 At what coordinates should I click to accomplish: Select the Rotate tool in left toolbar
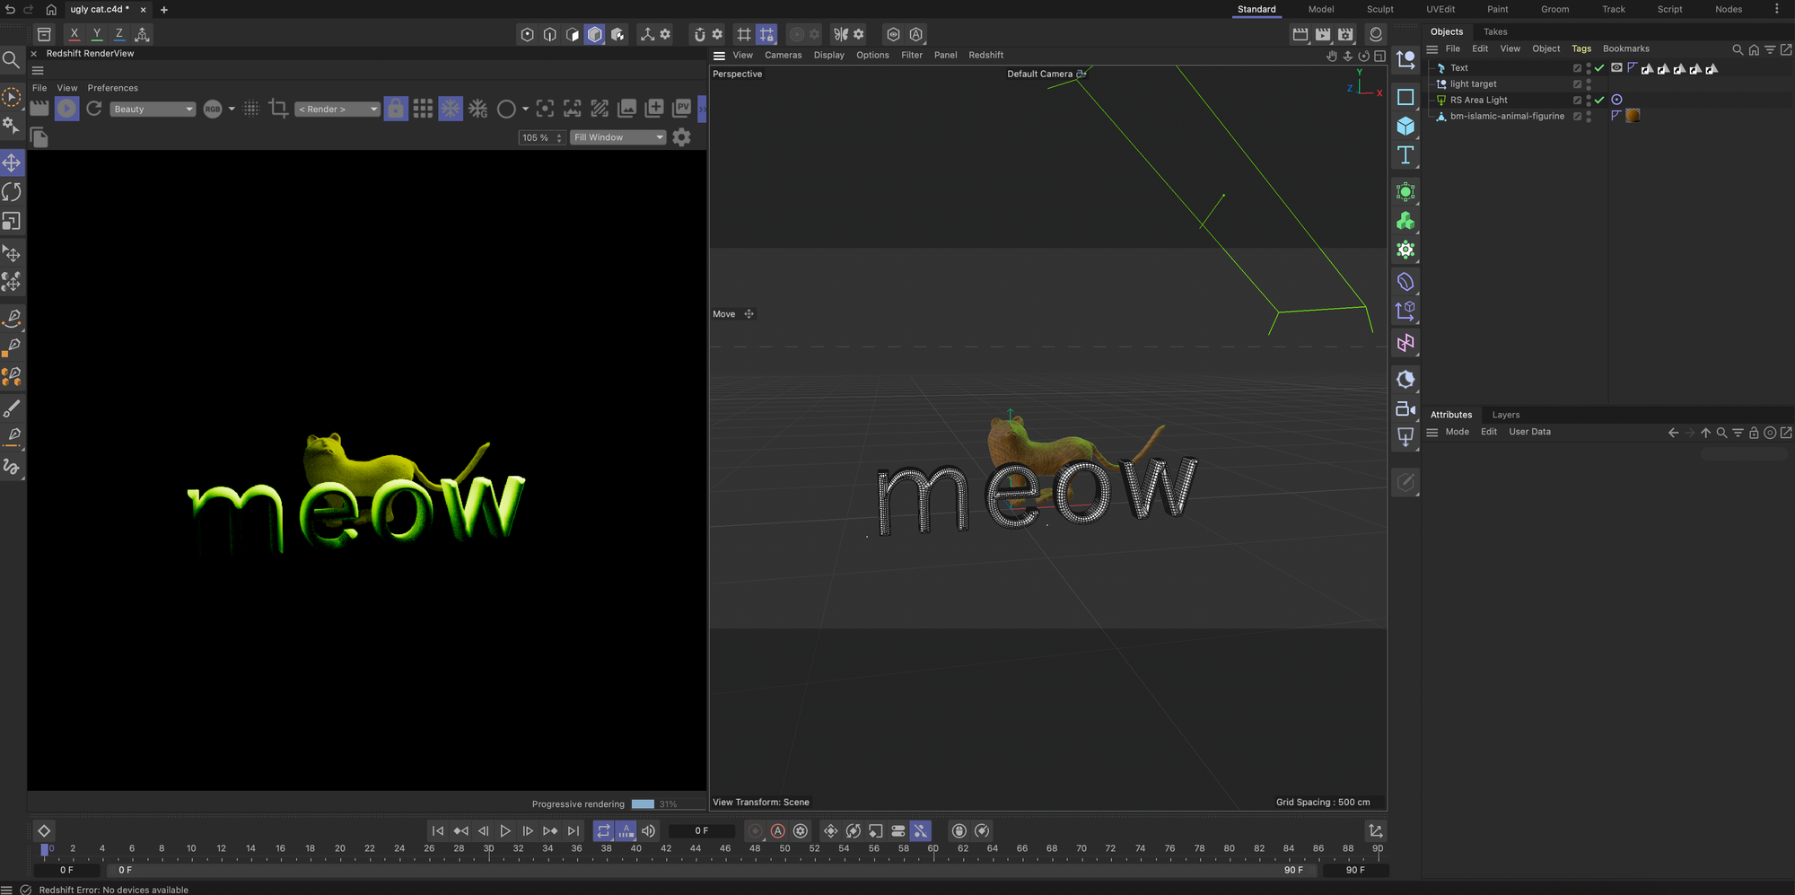pyautogui.click(x=12, y=192)
